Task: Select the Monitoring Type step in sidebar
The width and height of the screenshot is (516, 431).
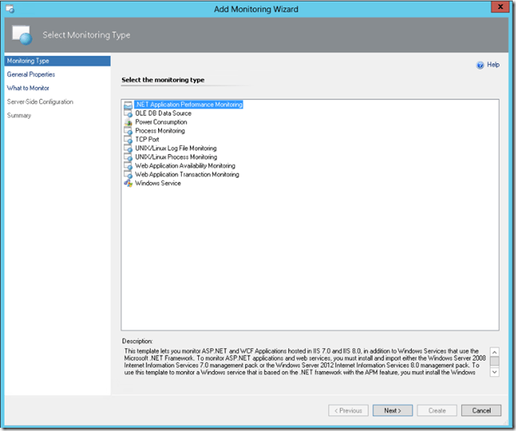Action: pyautogui.click(x=28, y=61)
